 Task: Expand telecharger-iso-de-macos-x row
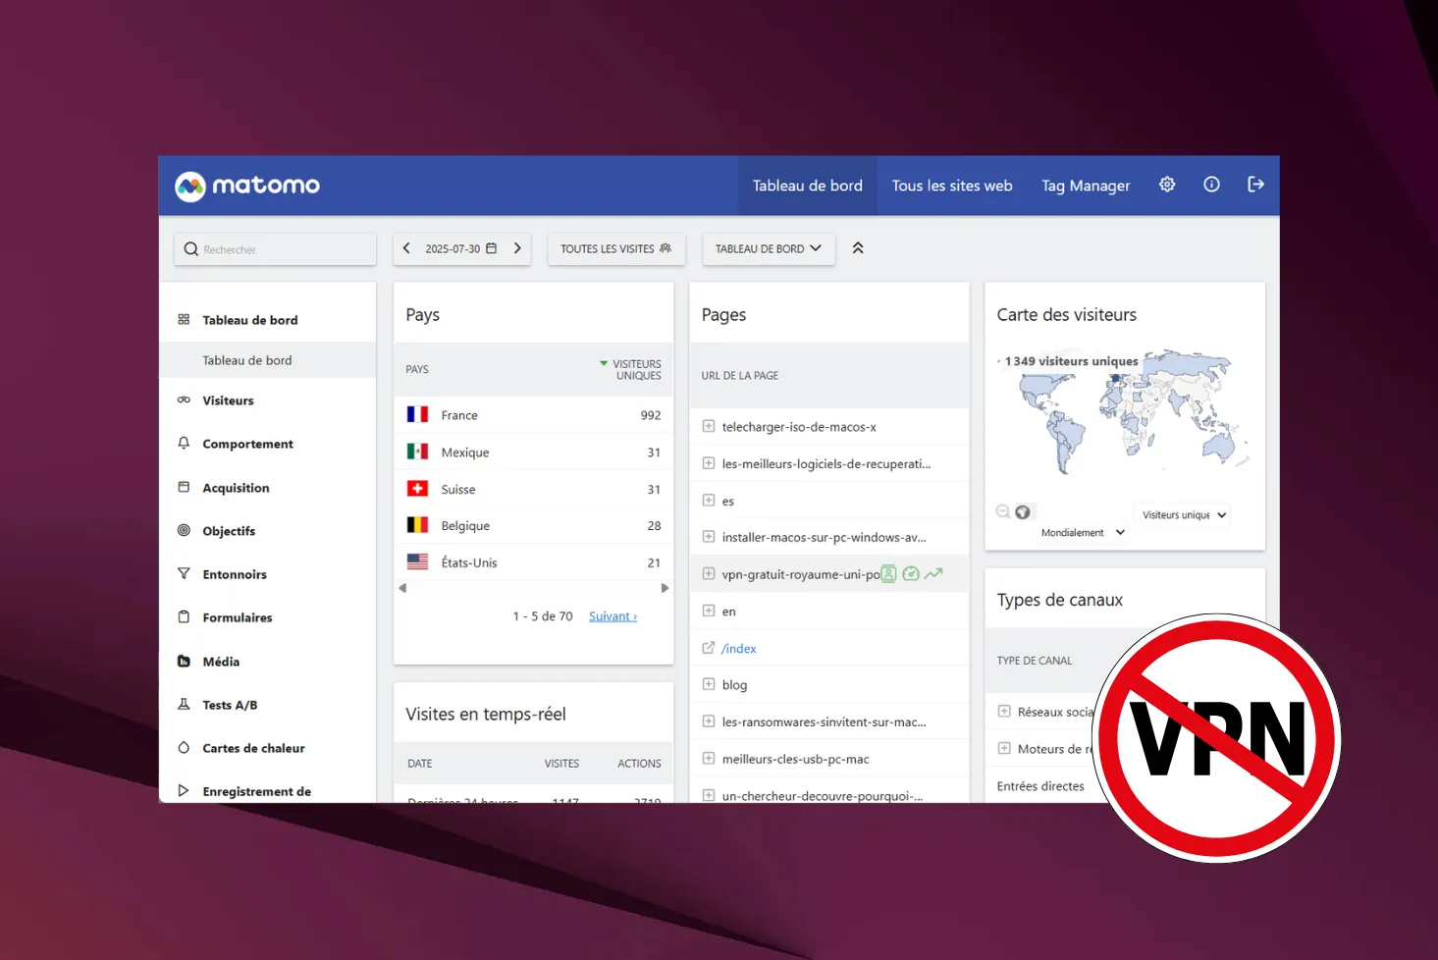[709, 426]
